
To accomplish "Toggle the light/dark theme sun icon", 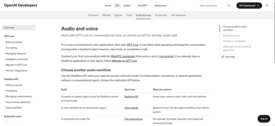I will [267, 6].
